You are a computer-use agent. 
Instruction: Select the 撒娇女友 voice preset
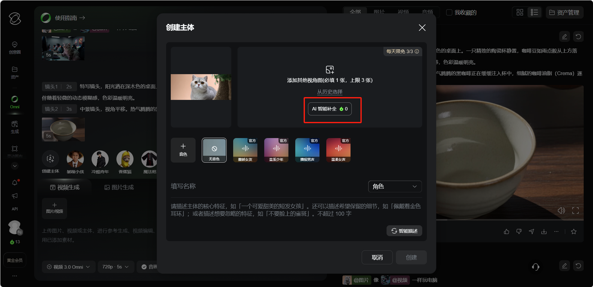[x=245, y=150]
